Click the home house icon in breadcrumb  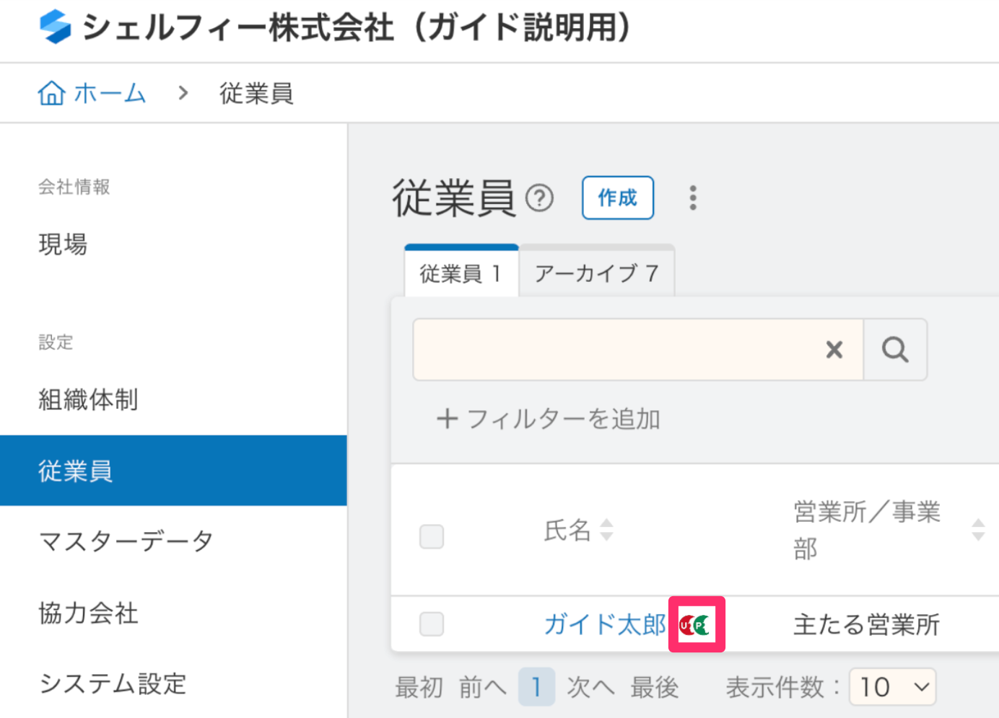click(51, 93)
